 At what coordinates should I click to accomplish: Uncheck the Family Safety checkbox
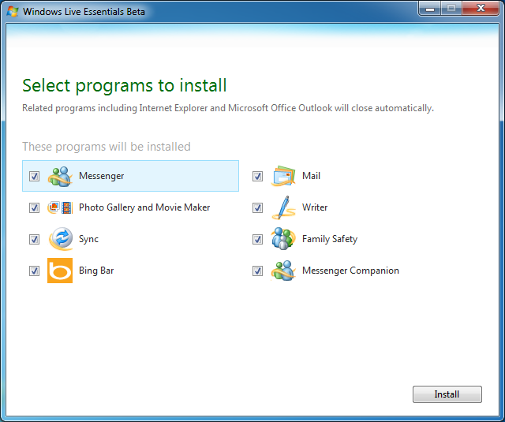tap(257, 239)
